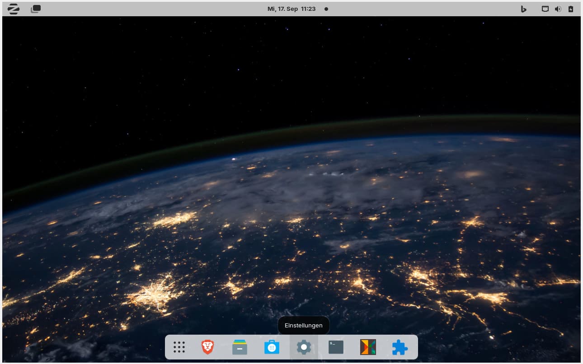The image size is (583, 364).
Task: Open the Zorin menu in the top panel
Action: coord(13,9)
